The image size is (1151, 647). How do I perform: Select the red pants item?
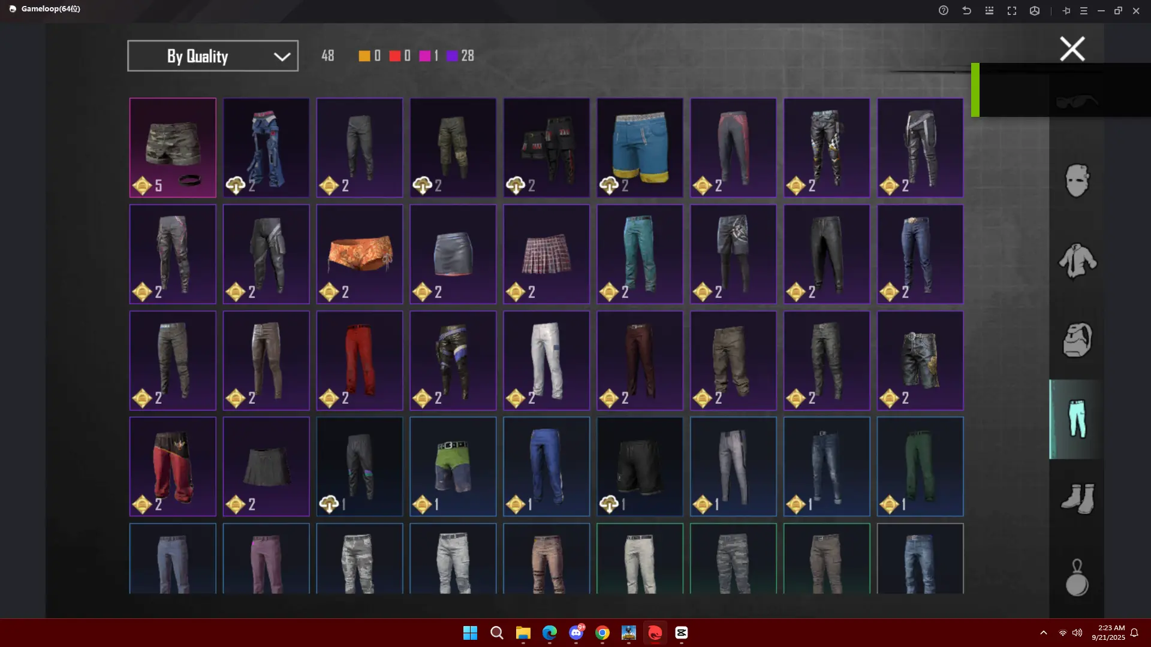click(360, 360)
